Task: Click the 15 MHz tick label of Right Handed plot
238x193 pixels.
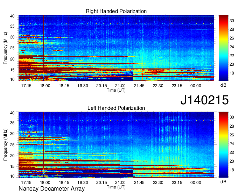Action: [12, 70]
